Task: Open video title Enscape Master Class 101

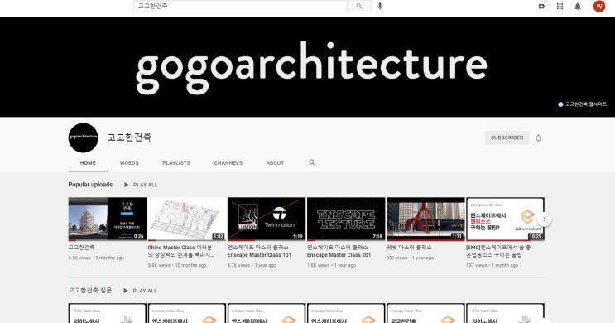Action: click(x=259, y=251)
